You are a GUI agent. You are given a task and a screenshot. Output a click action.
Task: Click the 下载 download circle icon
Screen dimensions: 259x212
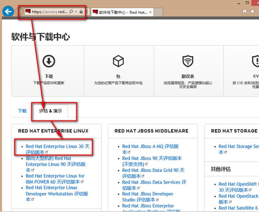coord(49,61)
